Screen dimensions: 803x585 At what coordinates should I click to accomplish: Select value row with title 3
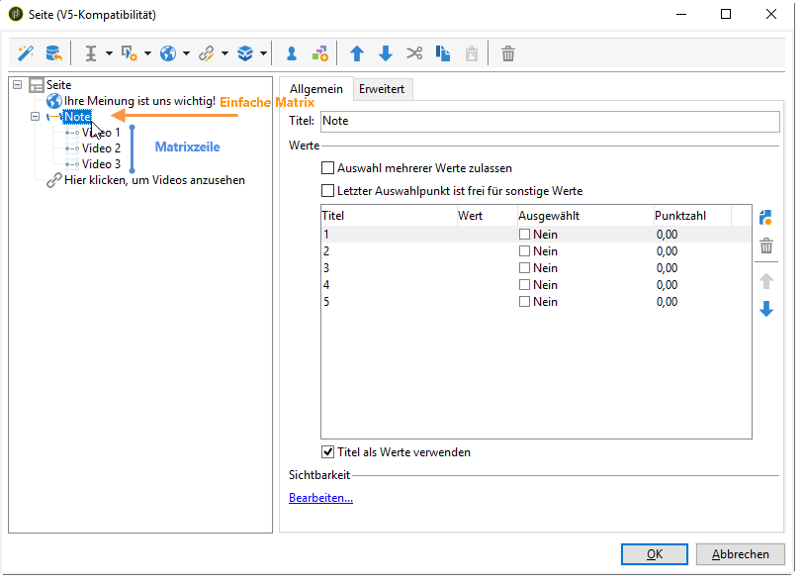pyautogui.click(x=536, y=268)
